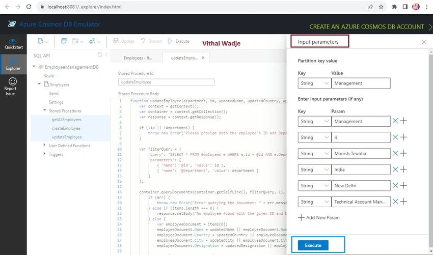This screenshot has height=255, width=433.
Task: Add a parameter after the Manish Tewatia row
Action: point(403,153)
